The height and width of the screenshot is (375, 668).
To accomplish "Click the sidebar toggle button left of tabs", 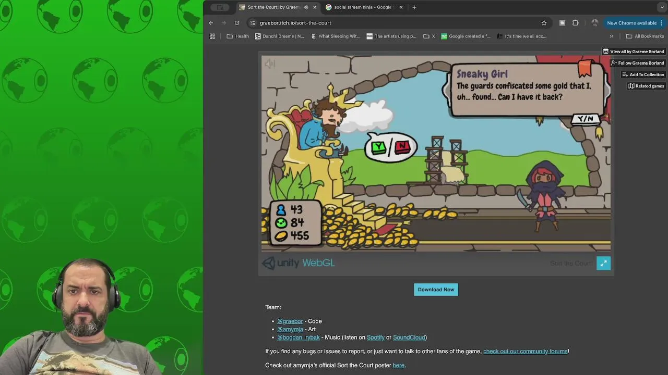I will [x=220, y=7].
